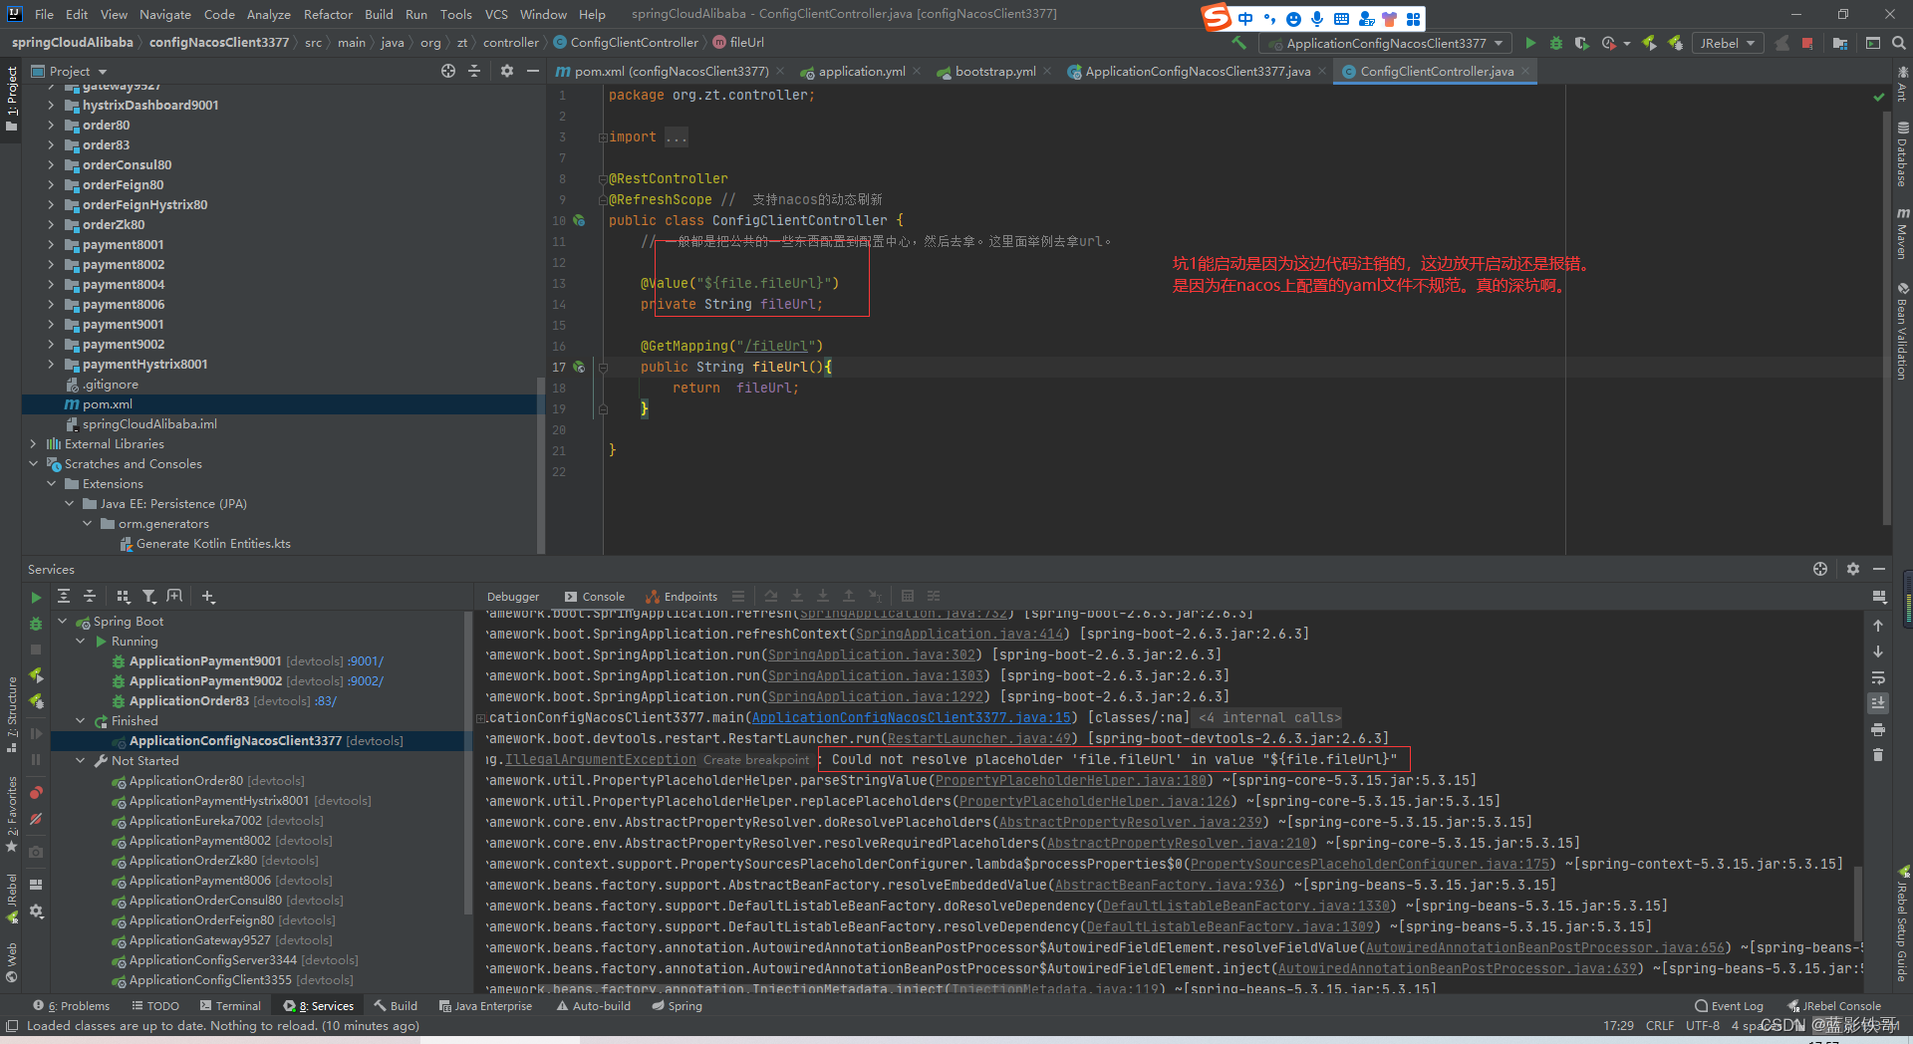The width and height of the screenshot is (1913, 1044).
Task: Toggle the 8: Services tool window button
Action: point(319,1006)
